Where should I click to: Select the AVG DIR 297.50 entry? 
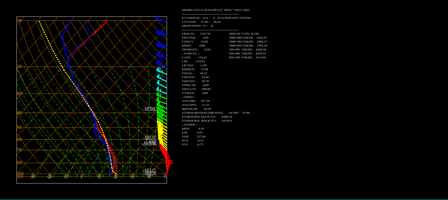tap(196, 101)
